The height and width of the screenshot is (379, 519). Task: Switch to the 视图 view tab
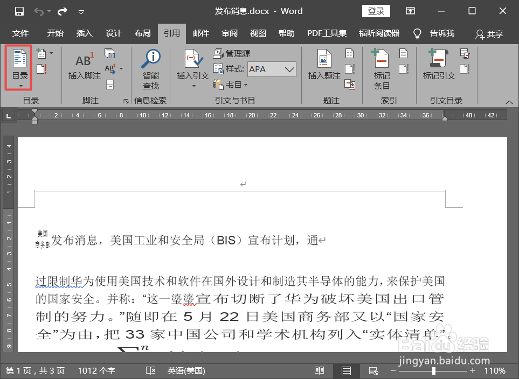(x=258, y=33)
